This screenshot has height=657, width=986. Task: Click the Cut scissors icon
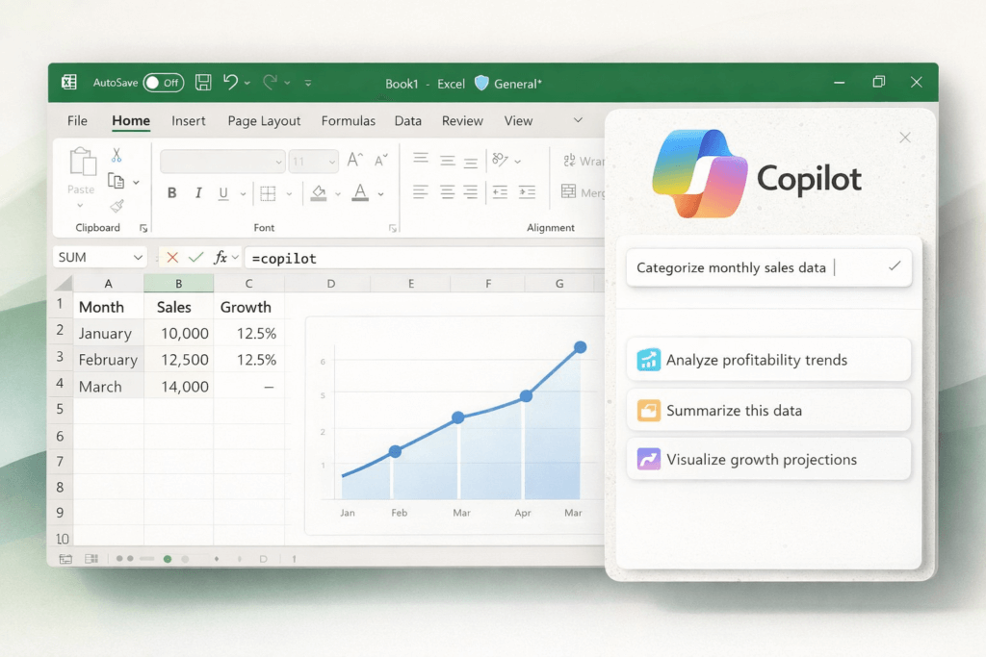[116, 155]
